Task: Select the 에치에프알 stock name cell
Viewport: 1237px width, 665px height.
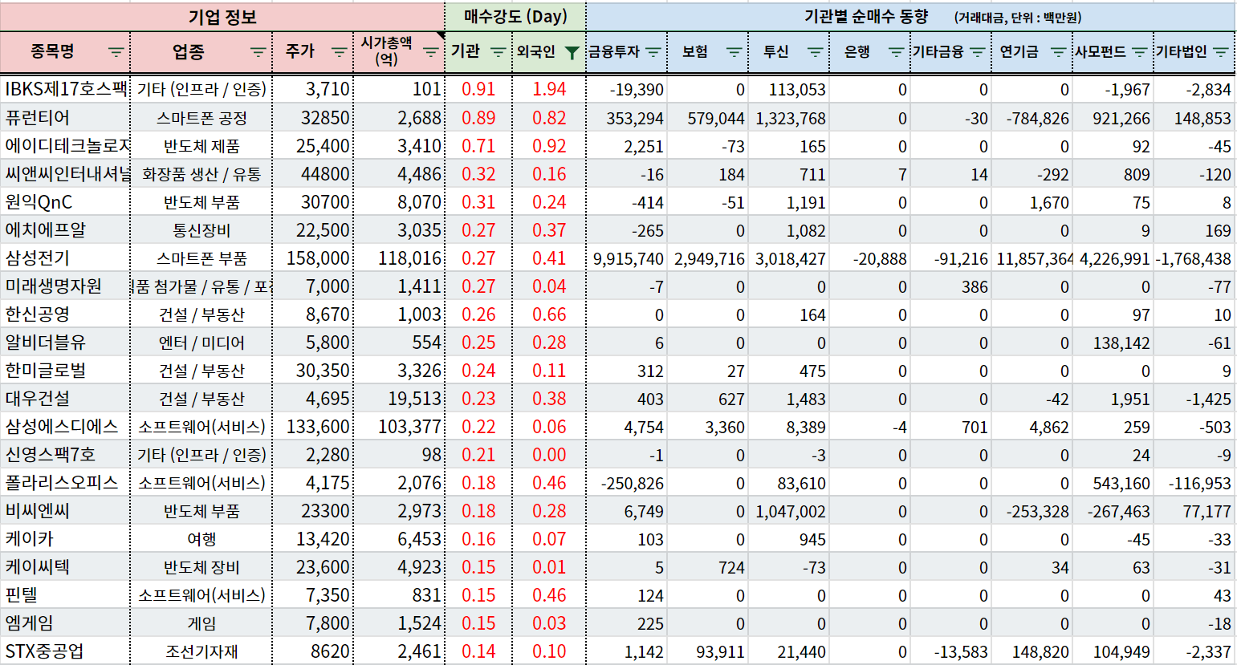Action: coord(65,230)
